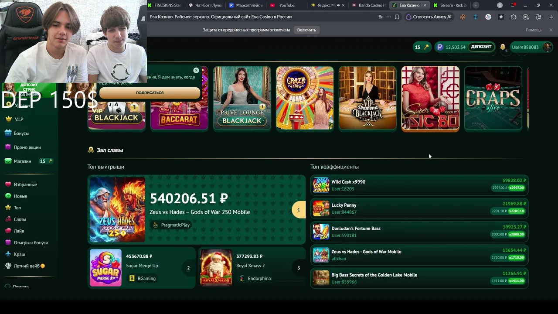Switch to the Banda Casino tab
The image size is (558, 314).
(x=368, y=5)
